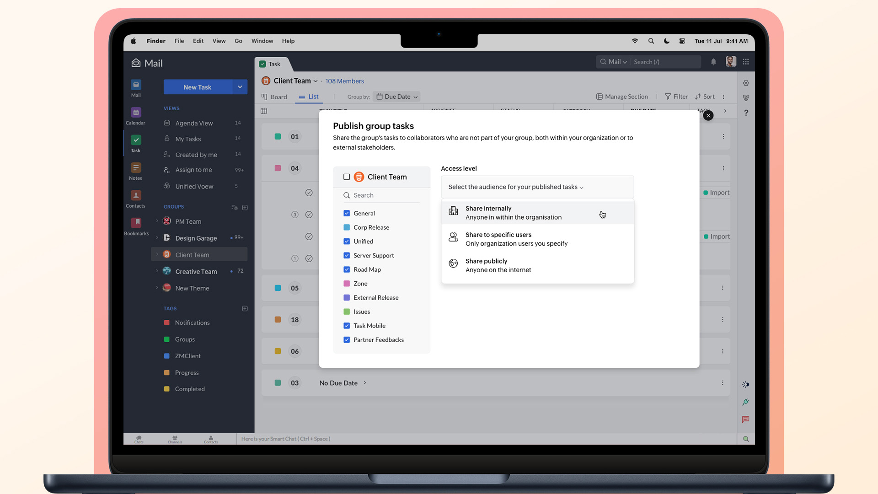Click the bottom-right search magnifier icon

(746, 439)
